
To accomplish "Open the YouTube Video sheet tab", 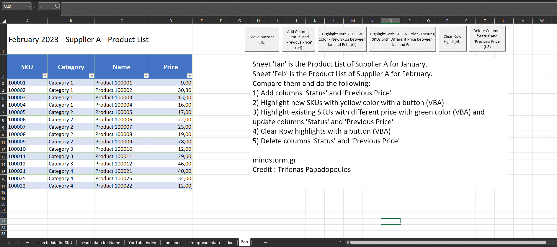I will click(x=142, y=243).
